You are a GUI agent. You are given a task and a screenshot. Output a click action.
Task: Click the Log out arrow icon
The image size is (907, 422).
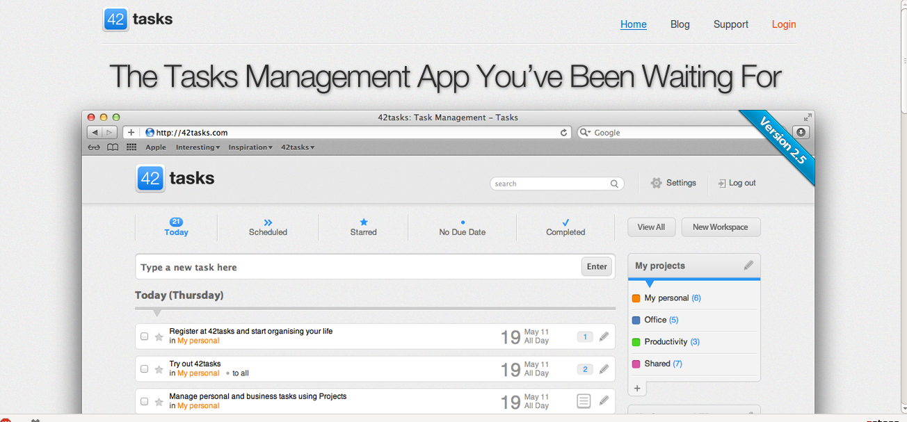(x=722, y=184)
